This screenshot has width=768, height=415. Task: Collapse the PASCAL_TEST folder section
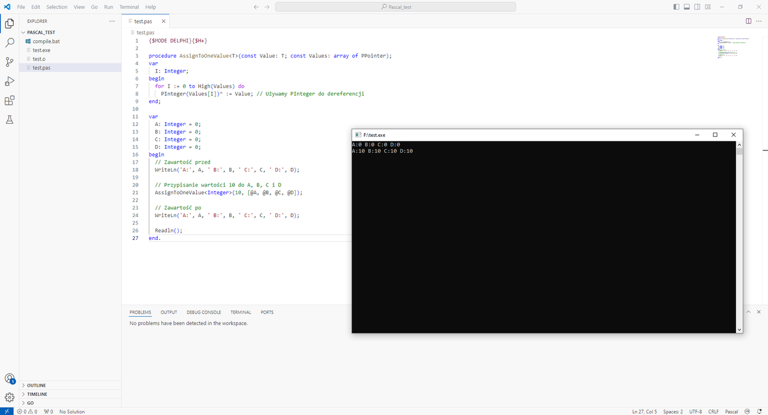tap(70, 32)
